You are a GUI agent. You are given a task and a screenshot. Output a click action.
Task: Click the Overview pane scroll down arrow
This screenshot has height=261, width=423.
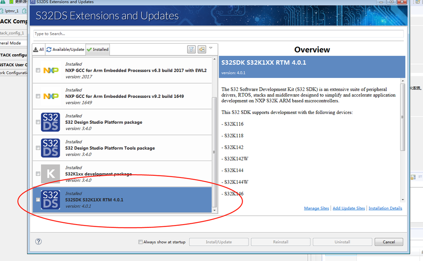403,200
